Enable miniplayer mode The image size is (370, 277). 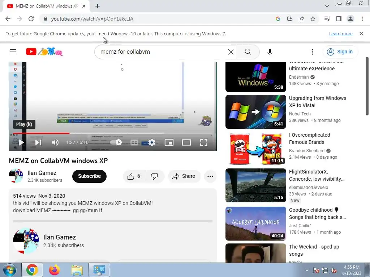169,142
